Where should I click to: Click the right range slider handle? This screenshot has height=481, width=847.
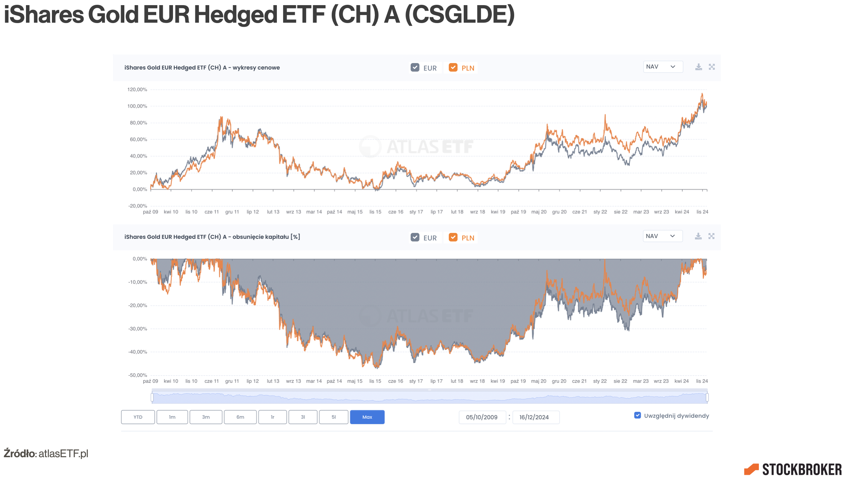pos(707,398)
